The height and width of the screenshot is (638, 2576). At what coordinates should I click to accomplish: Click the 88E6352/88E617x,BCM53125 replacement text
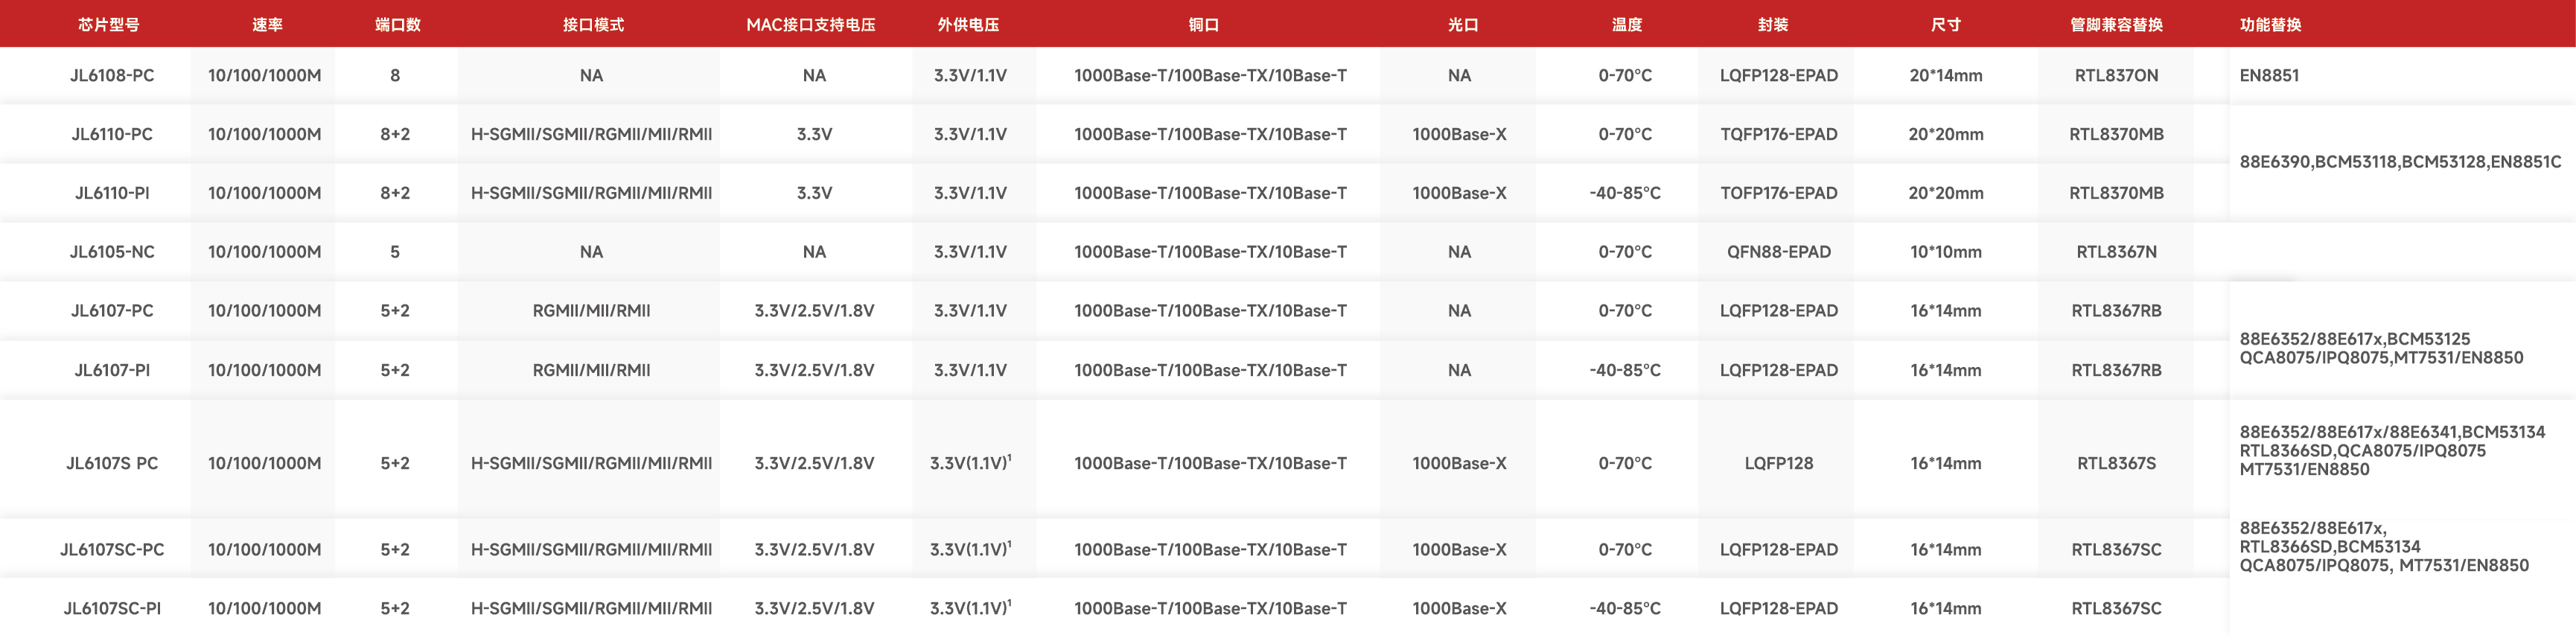point(2381,348)
